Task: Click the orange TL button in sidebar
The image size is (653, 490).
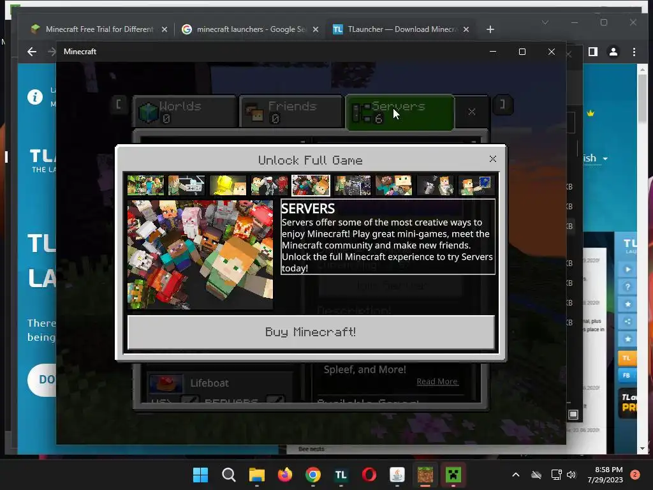Action: tap(627, 358)
